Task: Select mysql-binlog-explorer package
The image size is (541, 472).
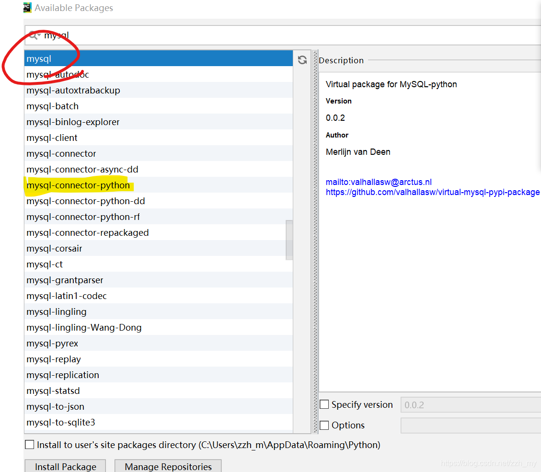Action: click(x=159, y=122)
